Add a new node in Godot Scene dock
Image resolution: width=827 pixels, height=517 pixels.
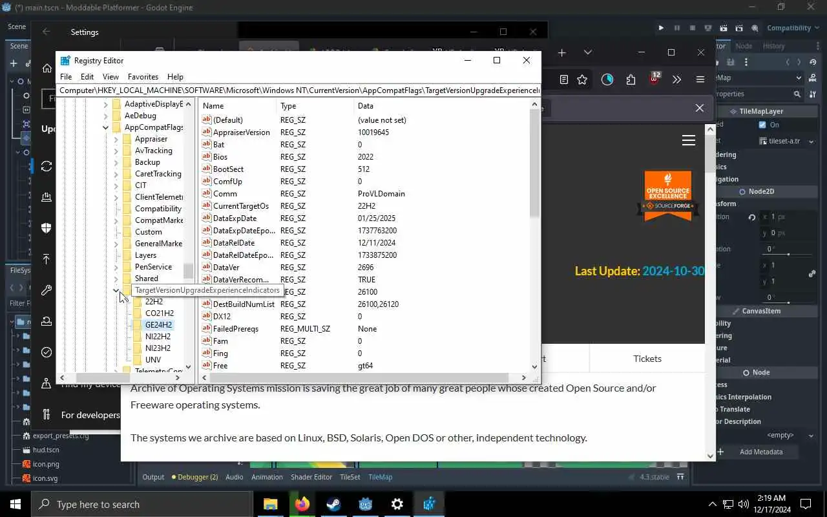(14, 63)
